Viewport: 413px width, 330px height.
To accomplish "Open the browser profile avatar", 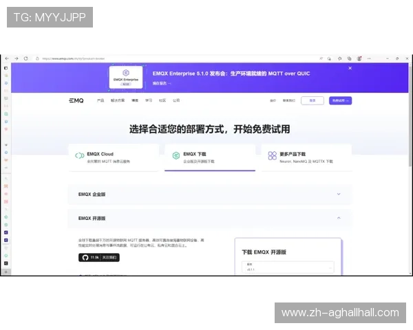I will click(359, 58).
